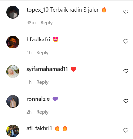This screenshot has width=133, height=139.
Task: View syifamahamad11's profile photo
Action: coord(13,72)
